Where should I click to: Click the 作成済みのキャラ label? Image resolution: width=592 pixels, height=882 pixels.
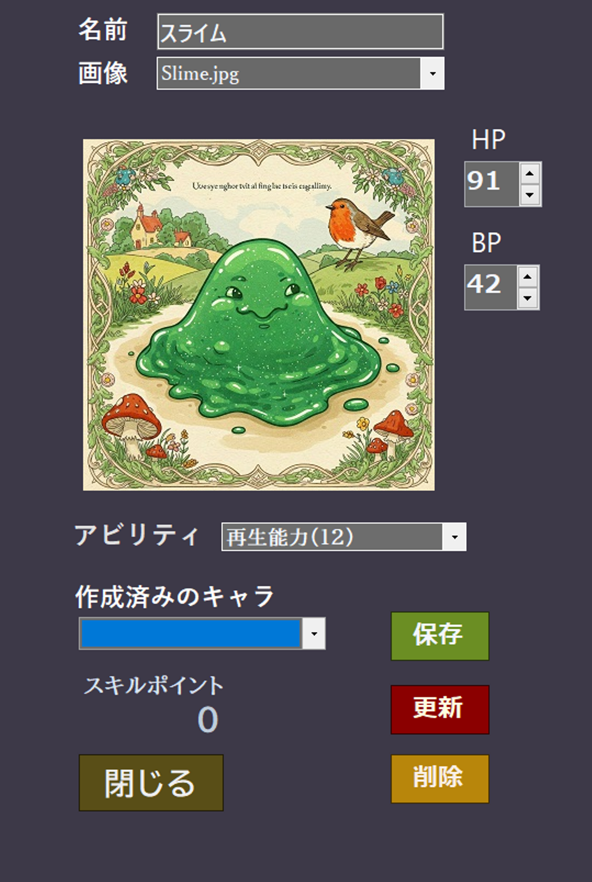175,597
